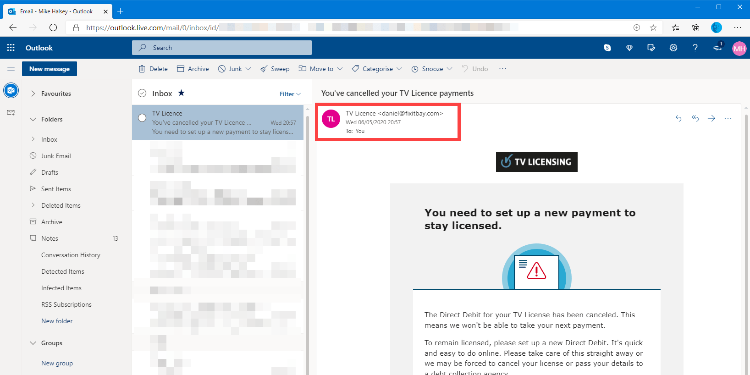Open browser settings and more menu
750x375 pixels.
pyautogui.click(x=737, y=28)
